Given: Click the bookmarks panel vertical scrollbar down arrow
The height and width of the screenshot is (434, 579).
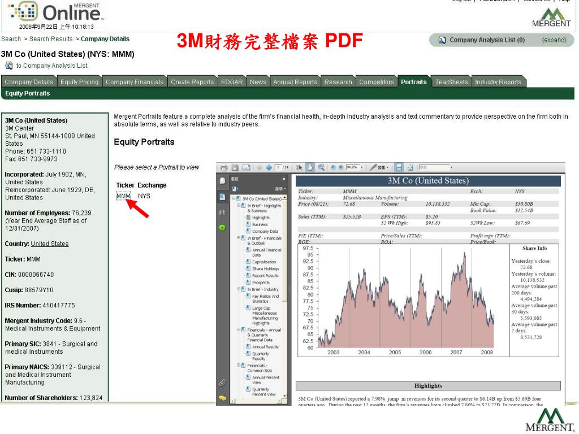Looking at the screenshot, I should click(x=284, y=396).
